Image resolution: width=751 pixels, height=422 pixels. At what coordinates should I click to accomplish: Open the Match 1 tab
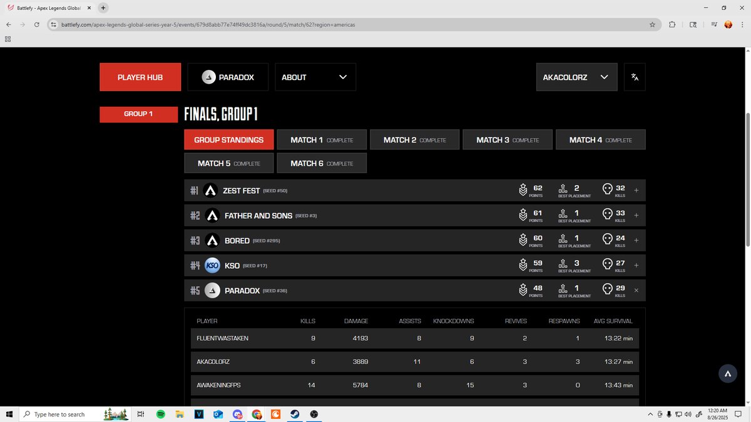point(322,140)
